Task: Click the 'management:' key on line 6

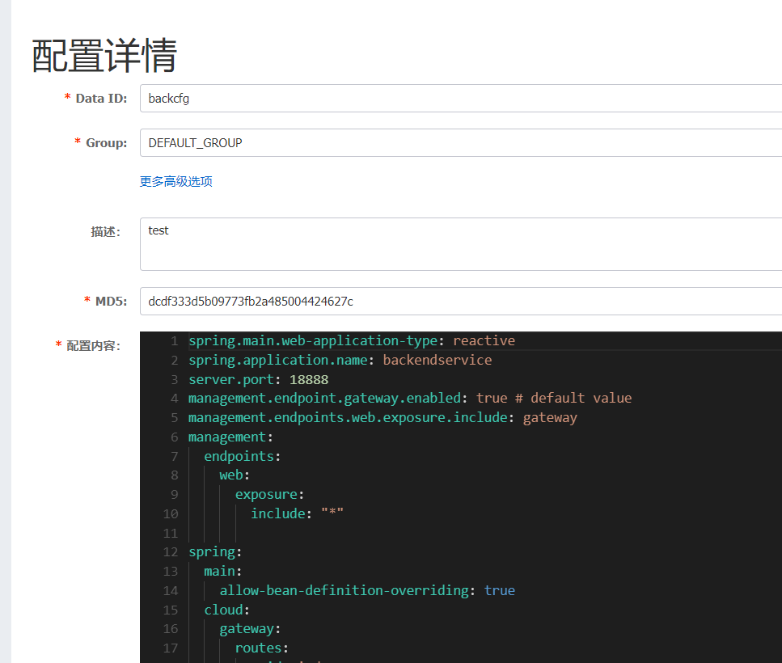Action: tap(230, 437)
